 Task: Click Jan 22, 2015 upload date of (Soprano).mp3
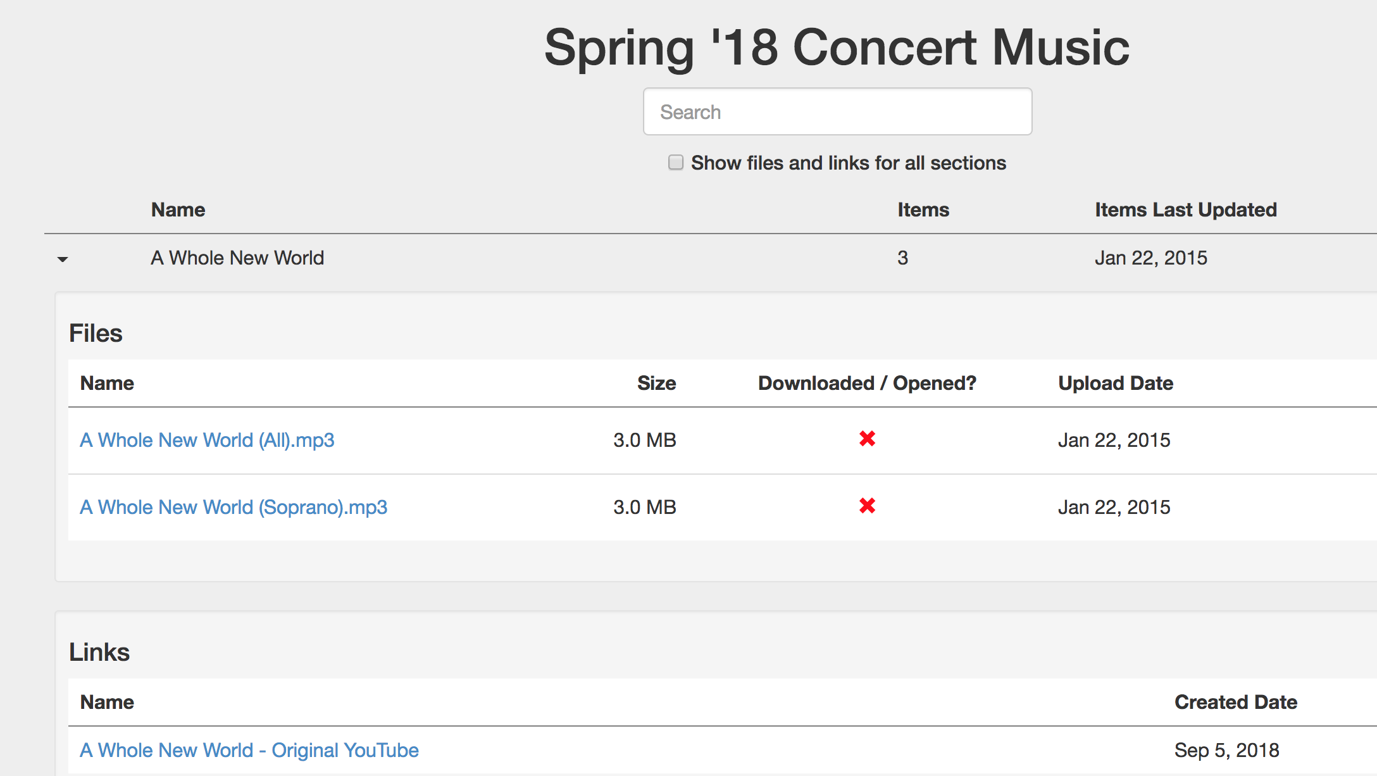point(1114,507)
